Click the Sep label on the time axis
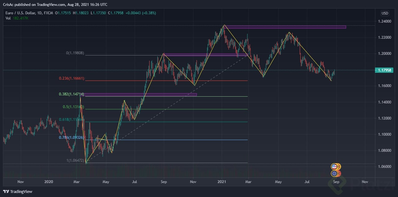This screenshot has width=398, height=197. 336,182
